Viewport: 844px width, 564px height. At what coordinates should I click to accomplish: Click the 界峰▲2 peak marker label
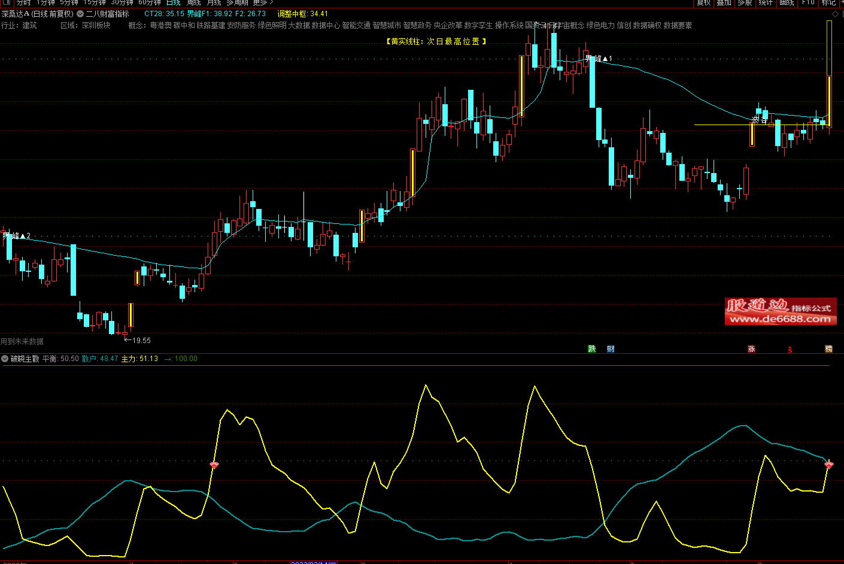tap(16, 236)
